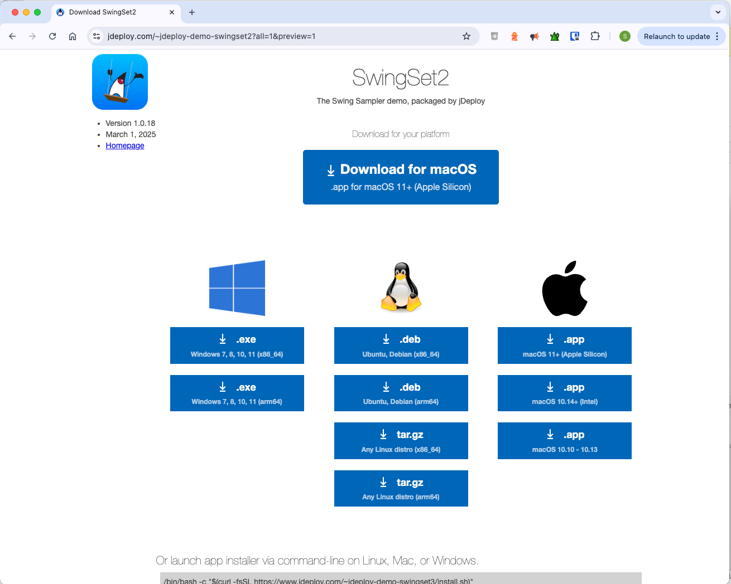Reload the page with the refresh icon
The width and height of the screenshot is (731, 584).
click(52, 36)
